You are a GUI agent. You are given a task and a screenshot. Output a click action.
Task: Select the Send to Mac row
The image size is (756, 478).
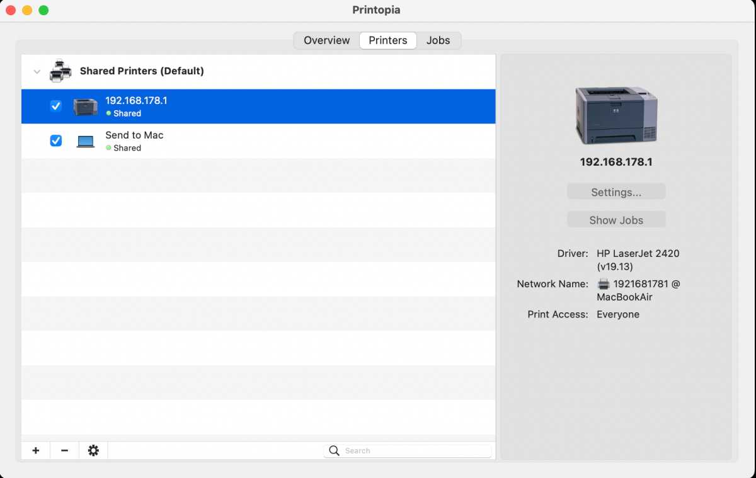pos(258,141)
